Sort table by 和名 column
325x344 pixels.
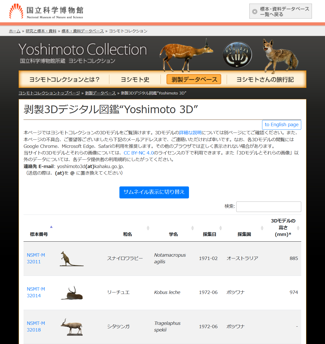coord(127,234)
